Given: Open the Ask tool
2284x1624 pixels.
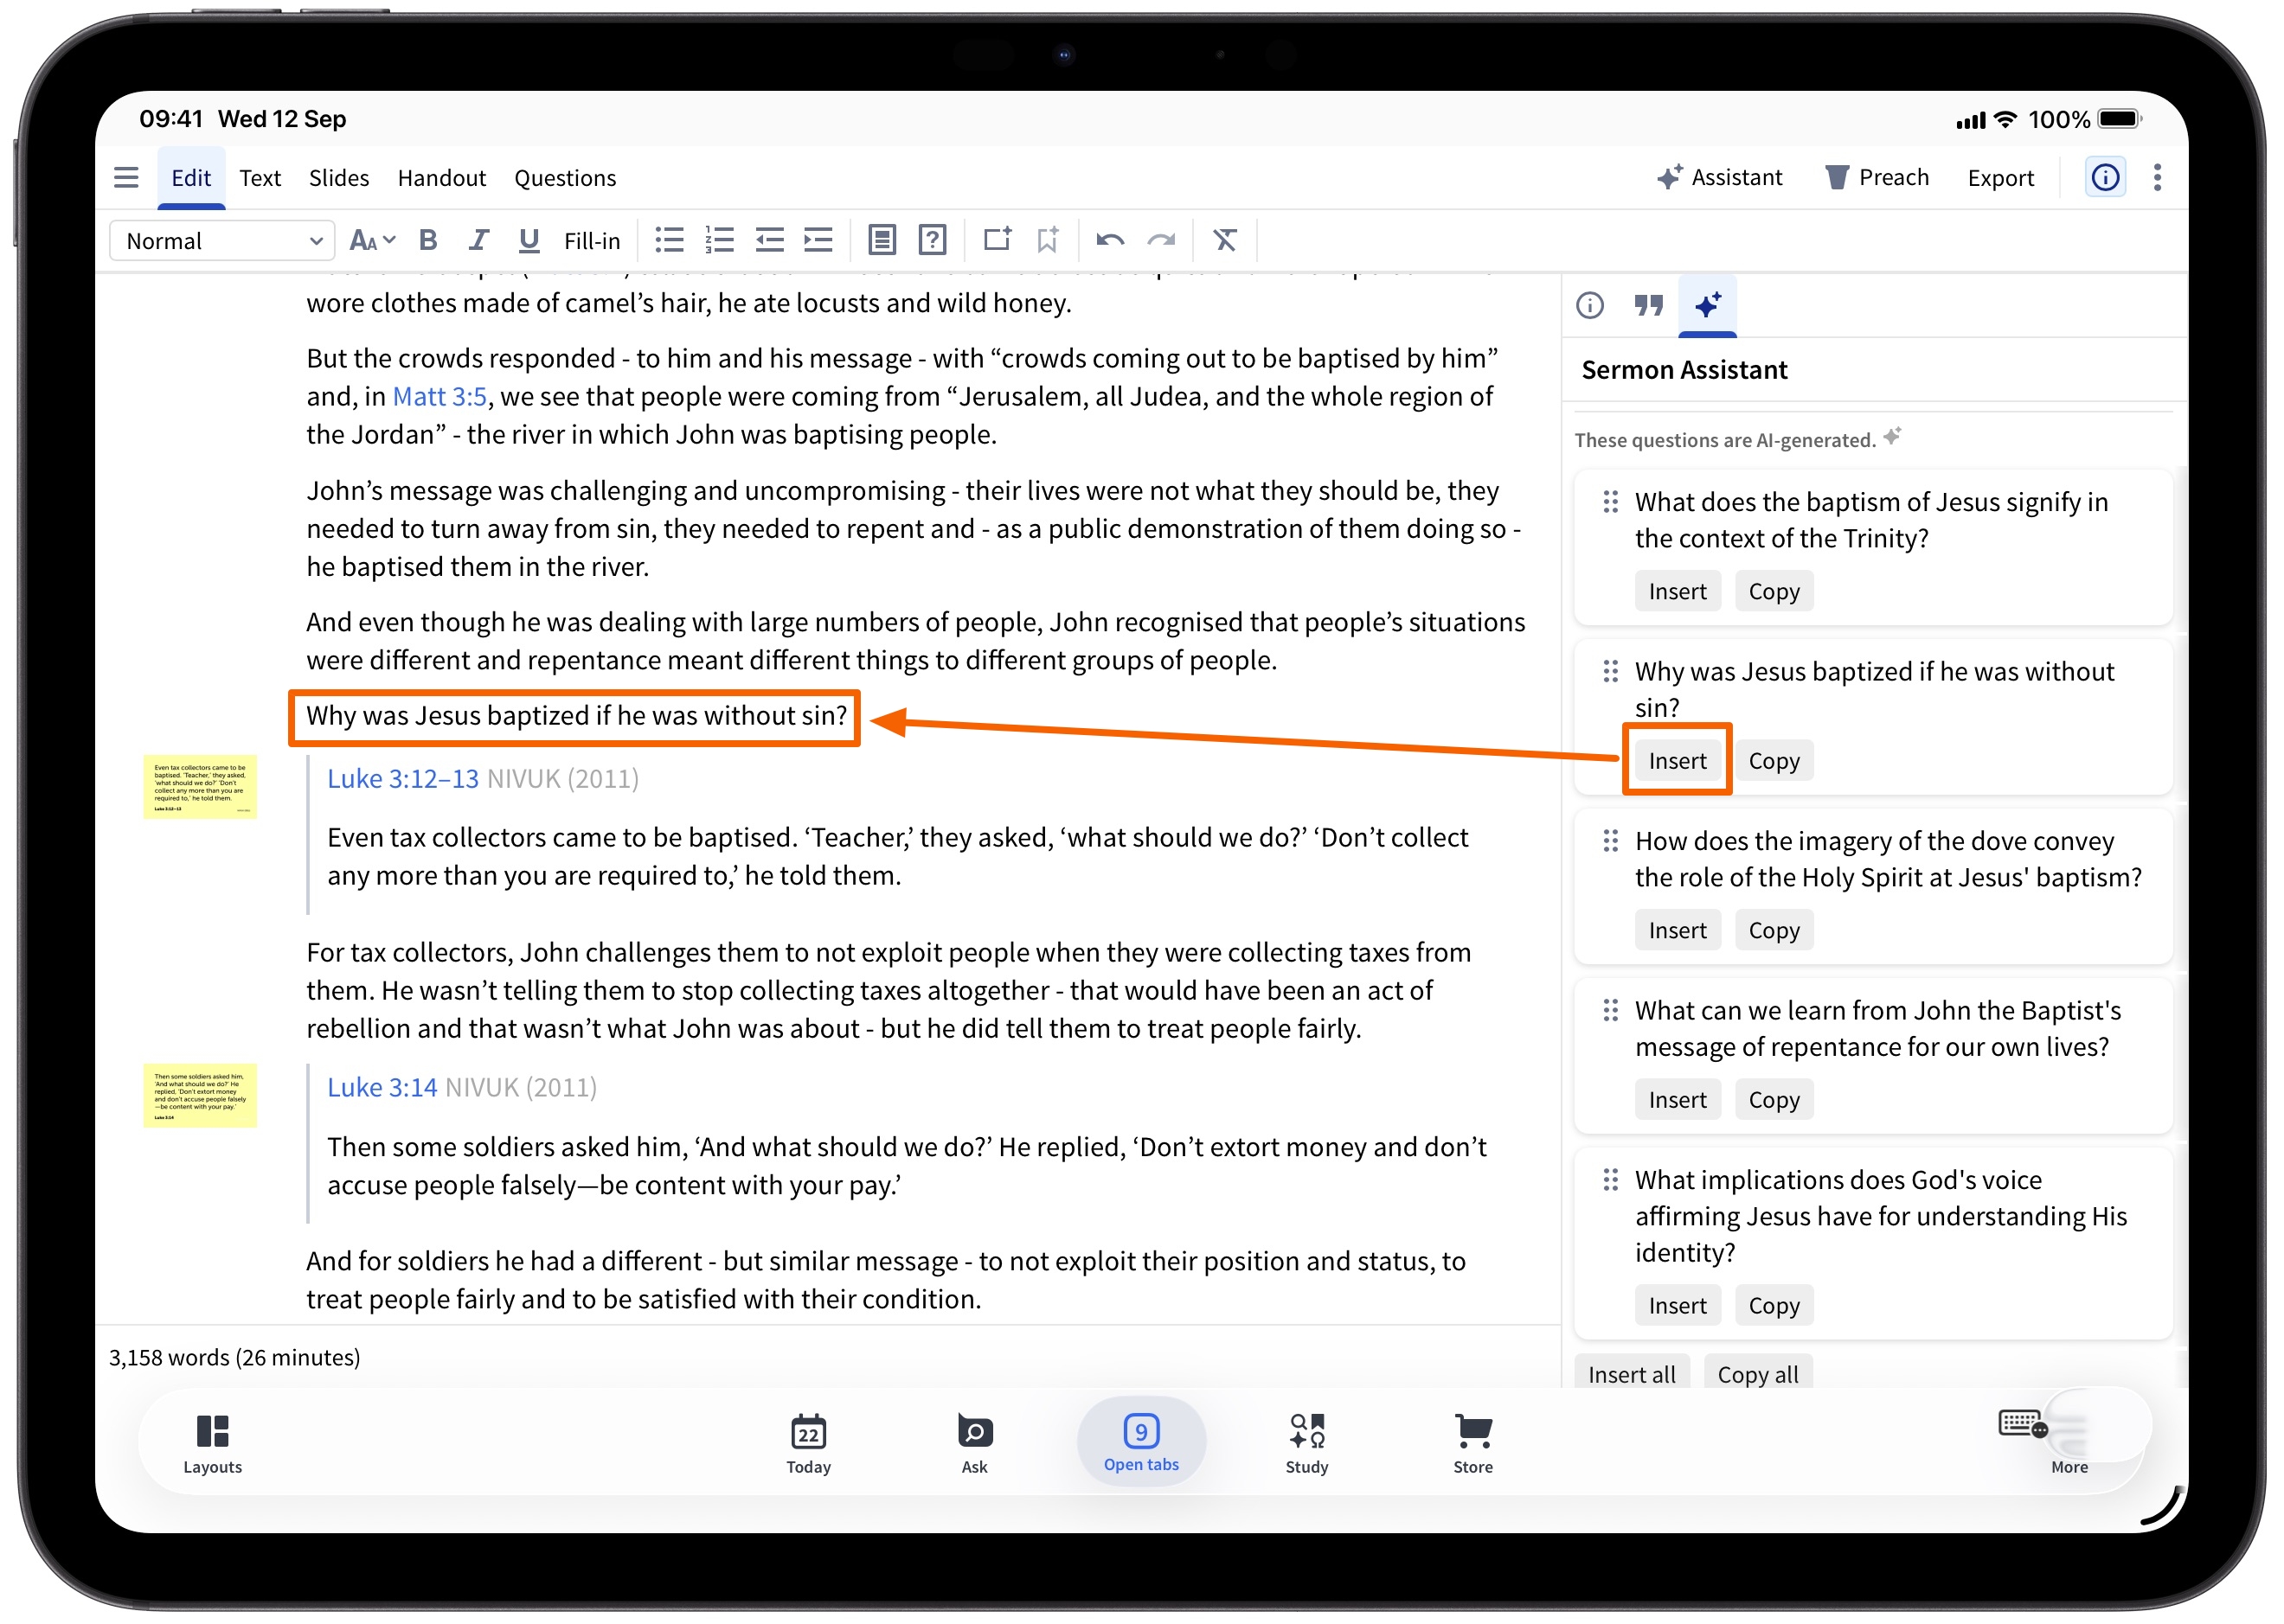Looking at the screenshot, I should click(x=974, y=1445).
